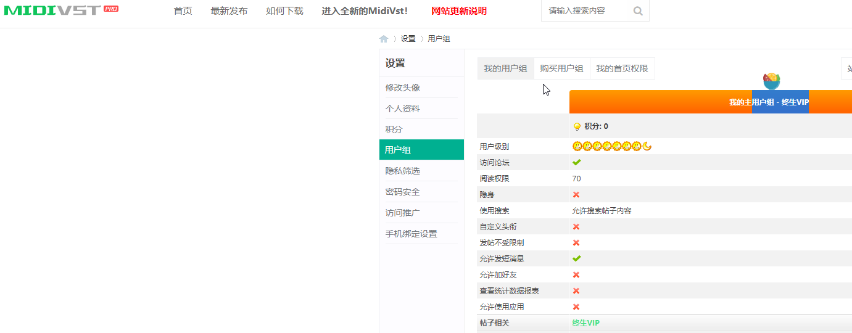Click the MIDIVST PRO logo
This screenshot has height=333, width=852.
point(61,10)
